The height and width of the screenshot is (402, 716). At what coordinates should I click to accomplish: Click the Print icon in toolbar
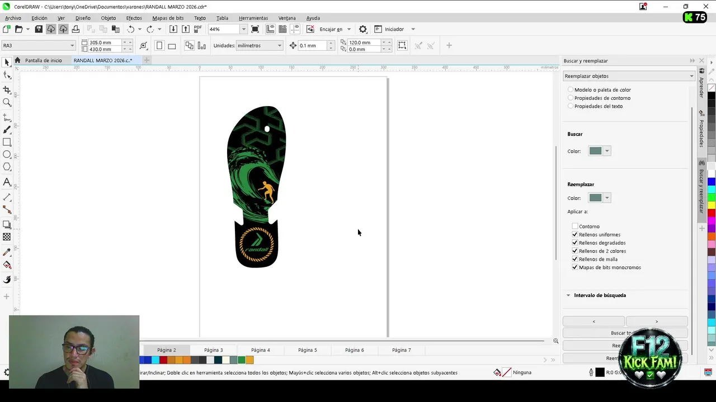coord(76,29)
